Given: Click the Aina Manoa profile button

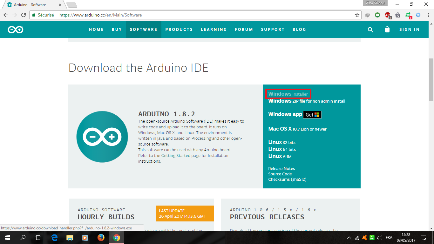Looking at the screenshot, I should pos(375,3).
